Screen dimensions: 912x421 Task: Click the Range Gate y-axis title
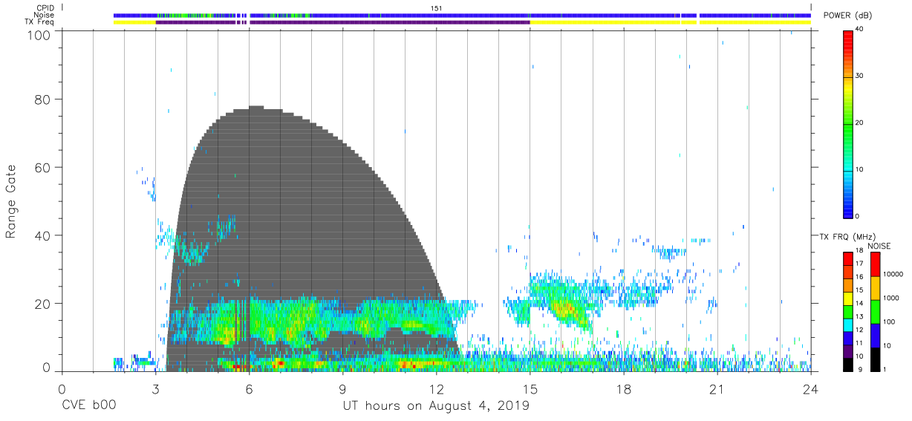click(x=12, y=201)
